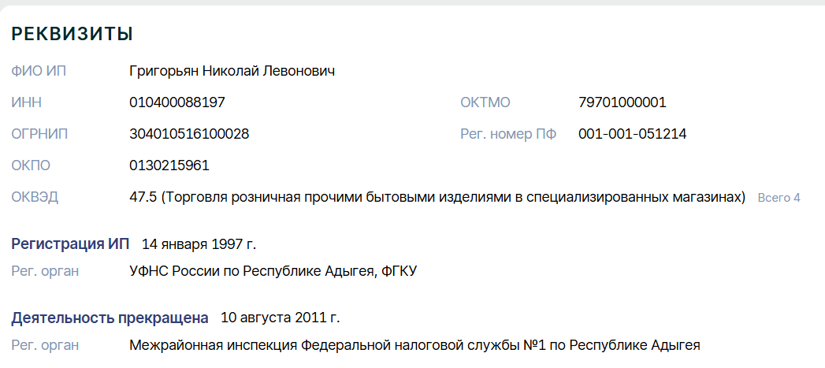Click the "ОГРНИП" field label
The width and height of the screenshot is (825, 368).
(x=39, y=134)
